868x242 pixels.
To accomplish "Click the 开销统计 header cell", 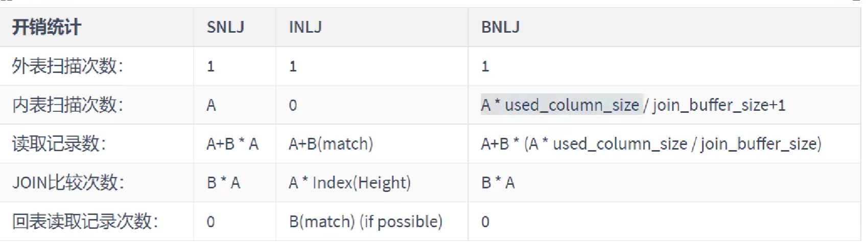I will coord(46,27).
